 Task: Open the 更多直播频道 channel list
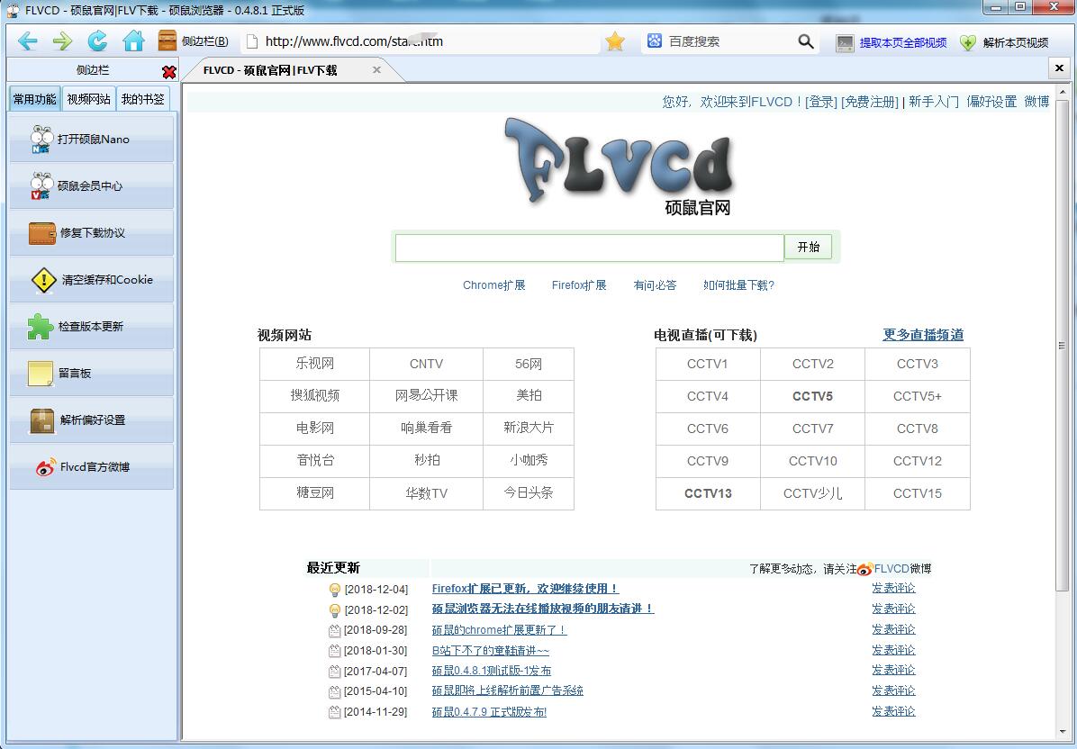923,334
